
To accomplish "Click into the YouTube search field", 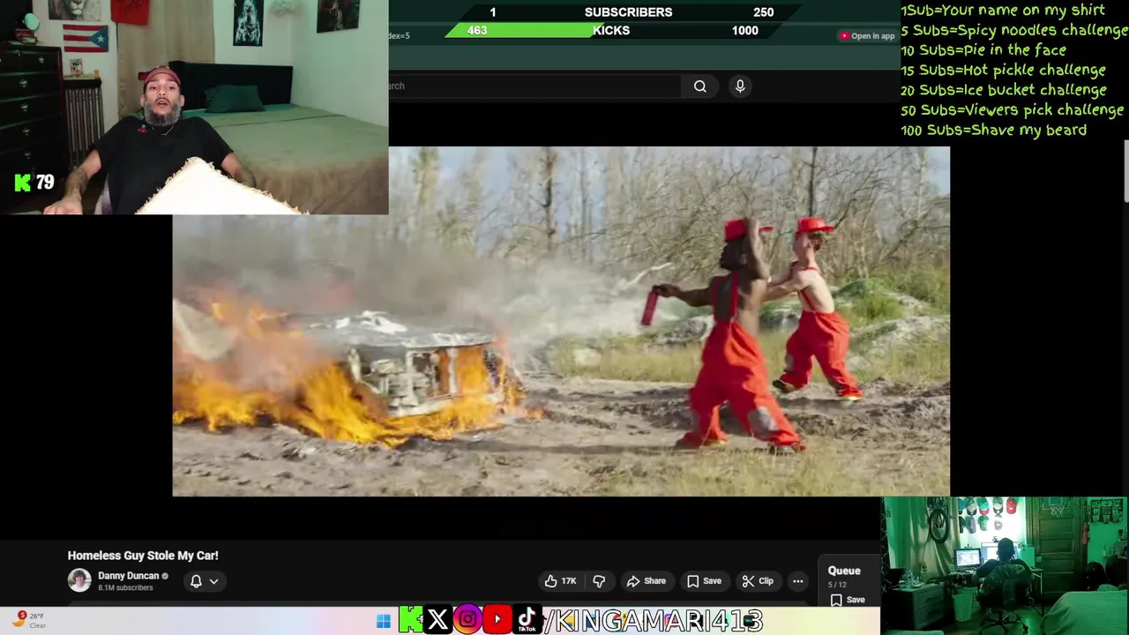I will 535,86.
